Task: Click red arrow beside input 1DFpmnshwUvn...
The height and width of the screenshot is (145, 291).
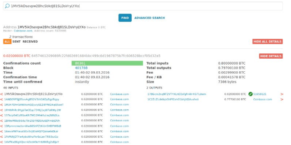Action: 2,126
